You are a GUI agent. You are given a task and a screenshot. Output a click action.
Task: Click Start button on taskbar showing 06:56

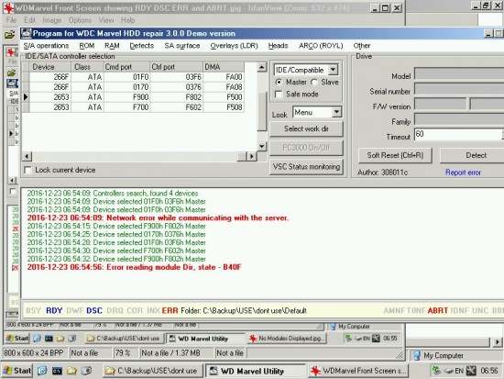coord(17,371)
